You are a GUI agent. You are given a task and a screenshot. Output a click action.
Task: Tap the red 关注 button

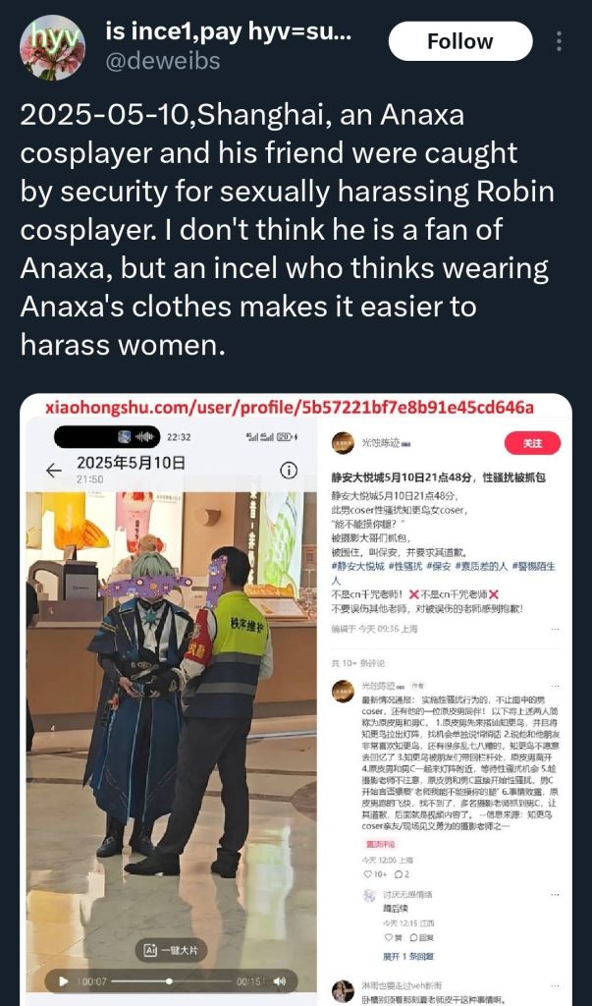point(532,443)
